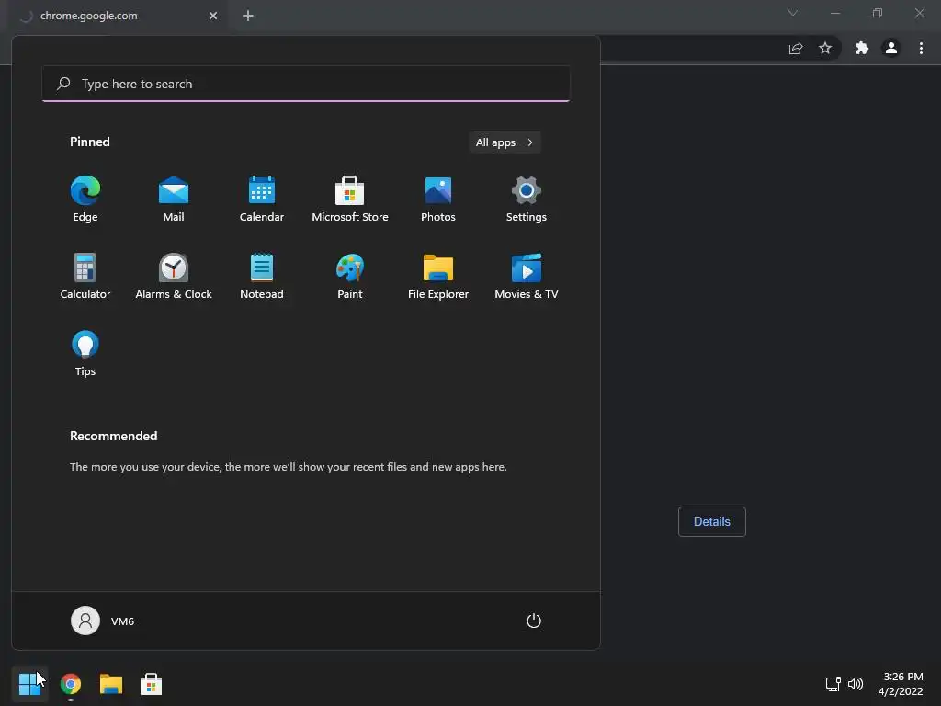Launch the Mail app
Viewport: 941px width, 706px height.
pyautogui.click(x=174, y=199)
